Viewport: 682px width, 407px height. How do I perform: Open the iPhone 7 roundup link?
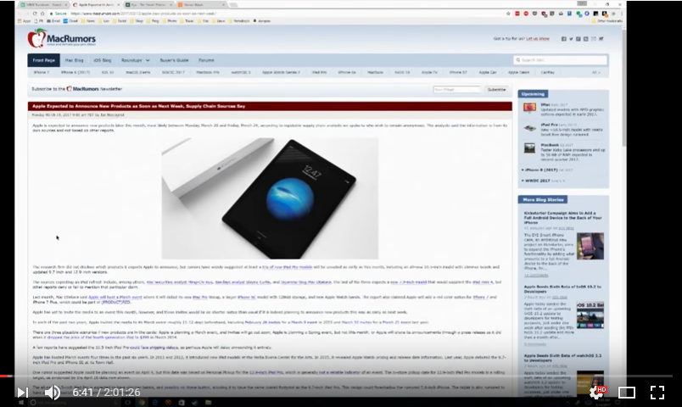pyautogui.click(x=42, y=73)
